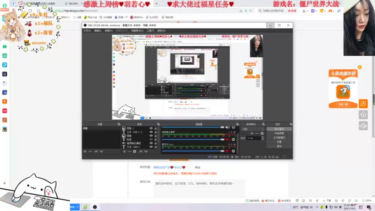Open the scissors tool dropdown arrow
Screen dimensions: 375x211
pos(307,11)
